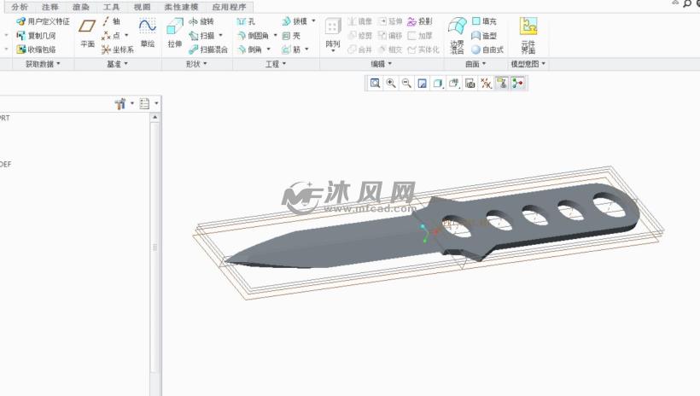The height and width of the screenshot is (396, 700).
Task: Switch to the 注释 tab
Action: [50, 7]
